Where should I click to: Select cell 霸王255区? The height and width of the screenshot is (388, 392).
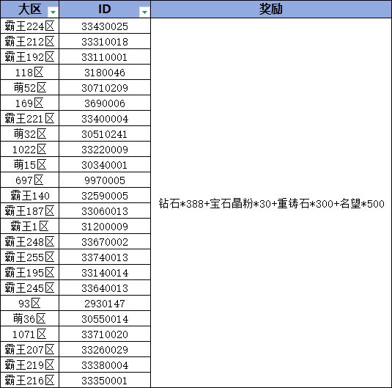(x=30, y=257)
